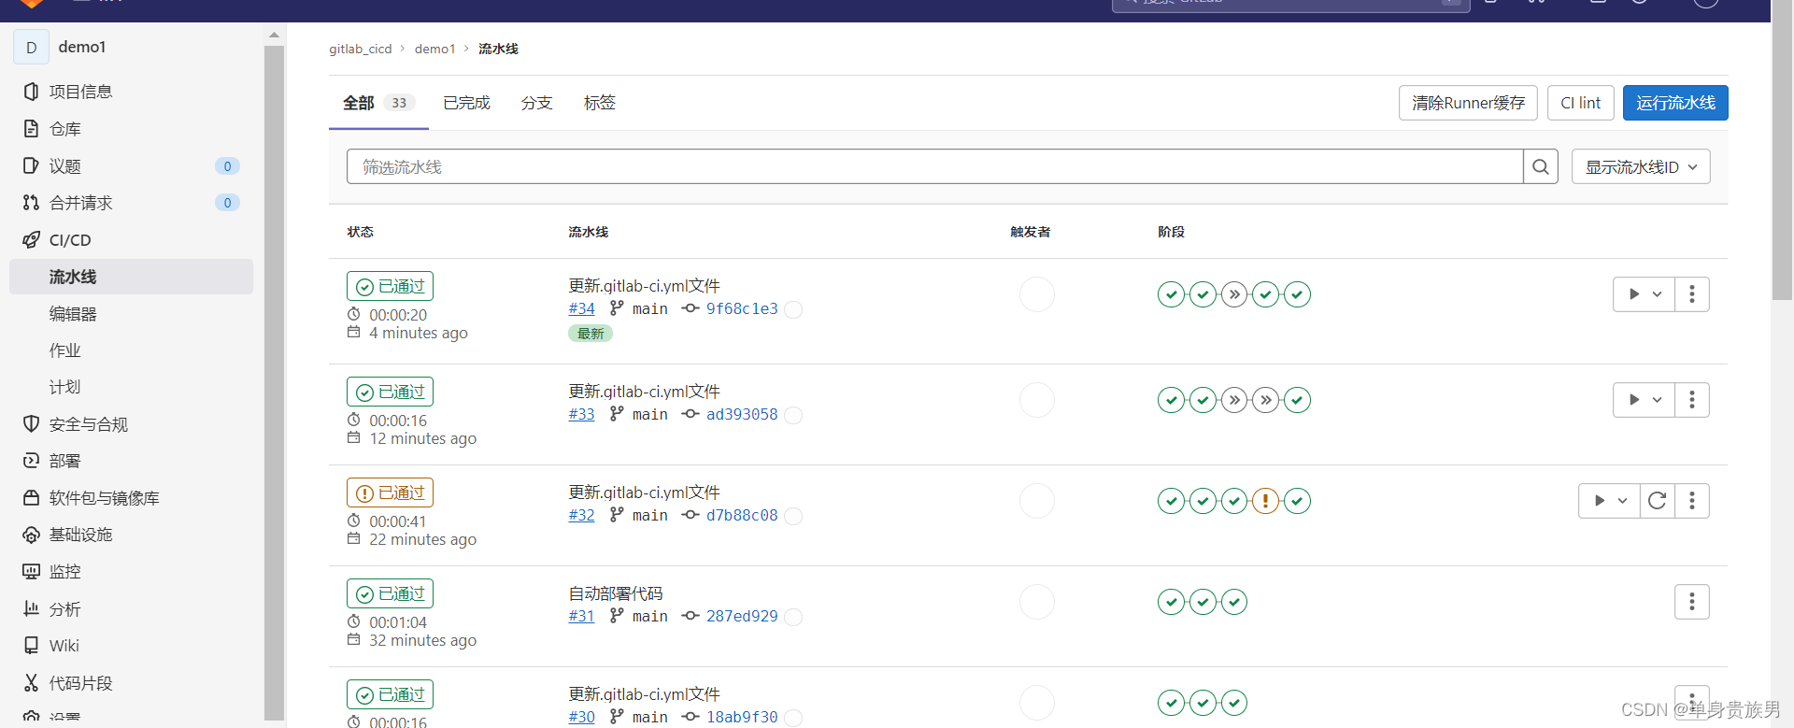
Task: Open pipeline link #33
Action: (x=581, y=414)
